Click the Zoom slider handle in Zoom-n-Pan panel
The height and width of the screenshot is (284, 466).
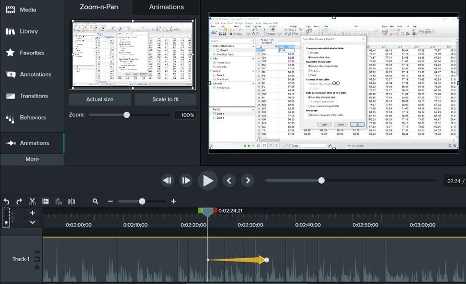tap(126, 115)
